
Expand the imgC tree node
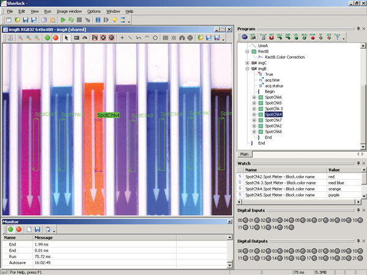tap(247, 63)
